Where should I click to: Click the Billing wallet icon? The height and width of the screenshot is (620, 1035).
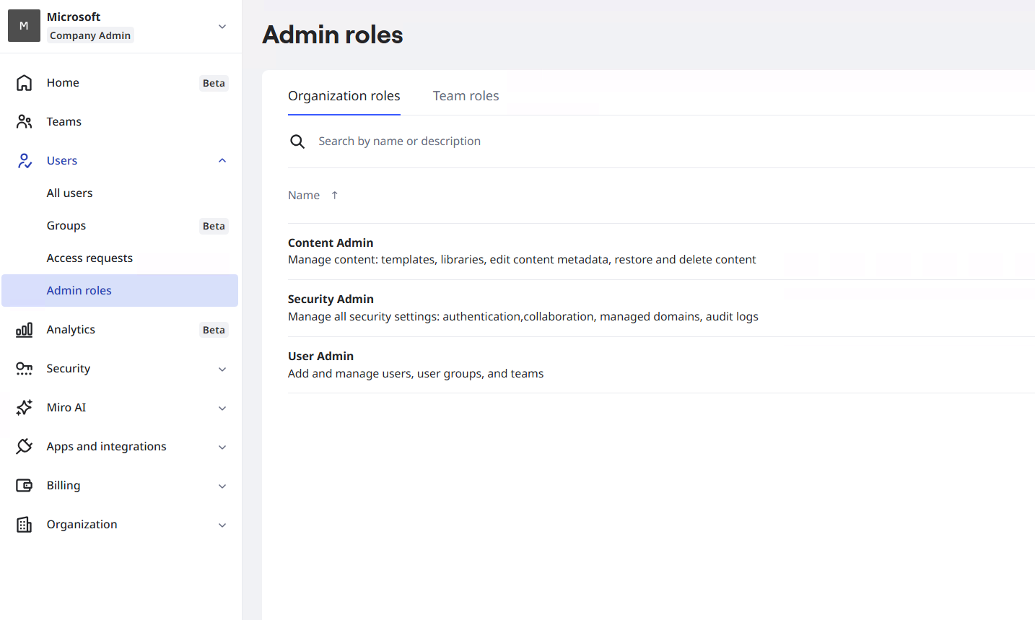24,486
